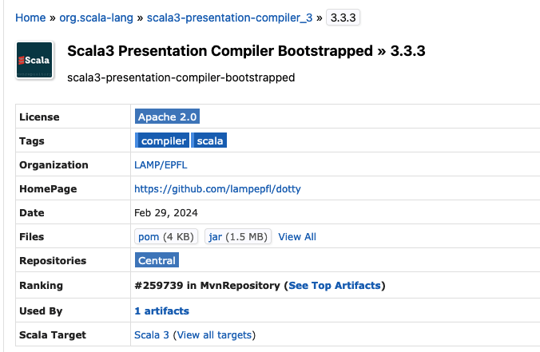540x352 pixels.
Task: Click View All files link
Action: pos(297,237)
